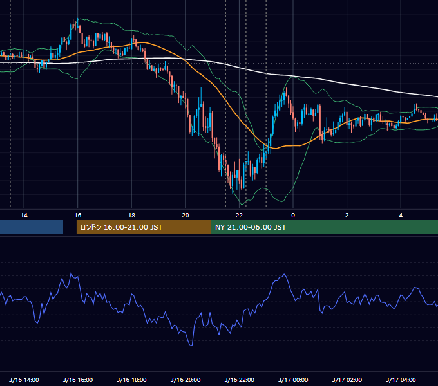Click the '3/16 18:00' date label
The image size is (438, 386).
(x=131, y=380)
